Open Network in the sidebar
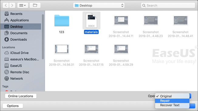The height and width of the screenshot is (111, 198). 21,79
